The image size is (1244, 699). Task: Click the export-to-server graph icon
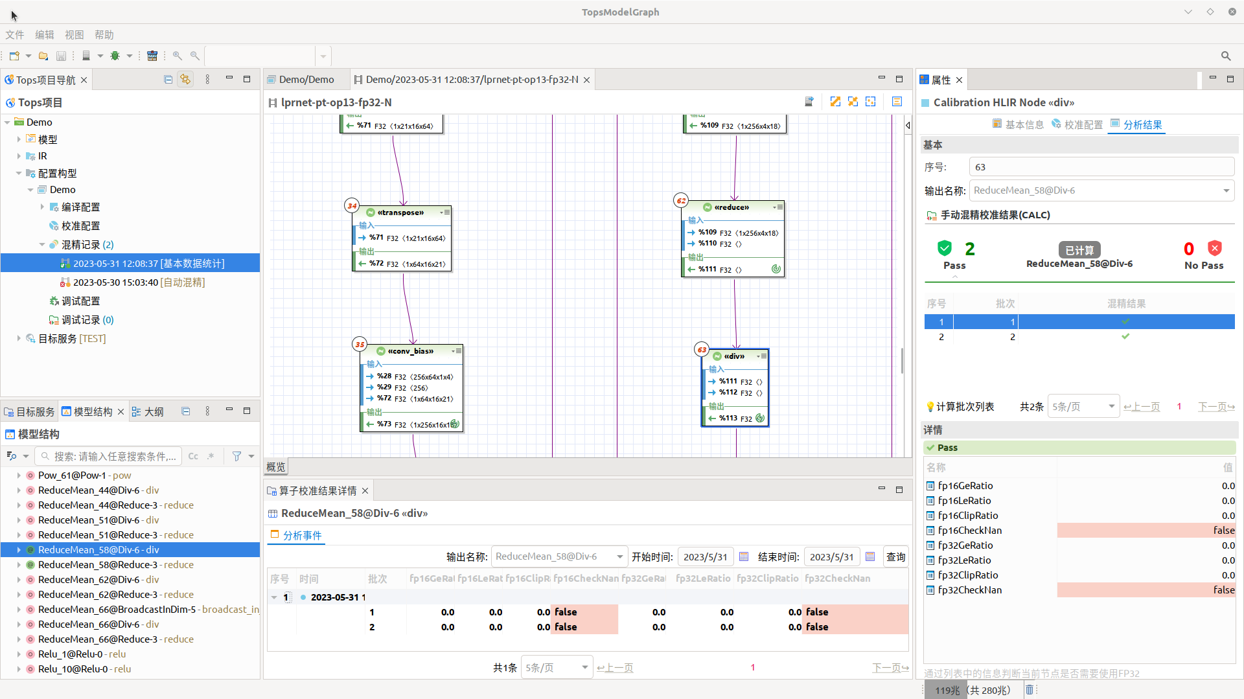(809, 102)
